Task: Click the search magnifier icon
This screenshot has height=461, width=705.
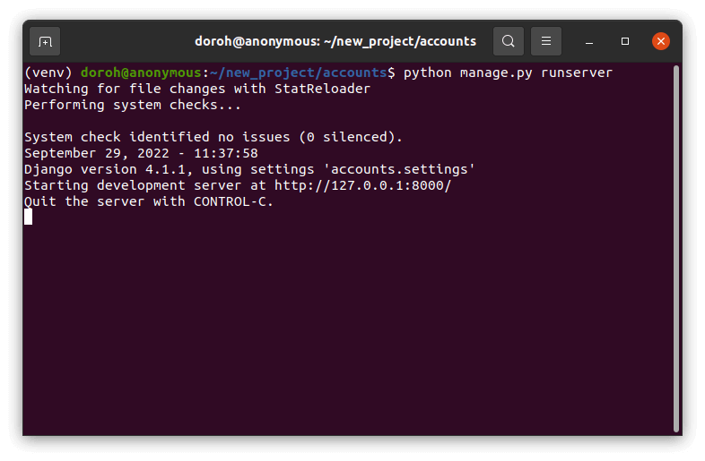Action: [509, 41]
